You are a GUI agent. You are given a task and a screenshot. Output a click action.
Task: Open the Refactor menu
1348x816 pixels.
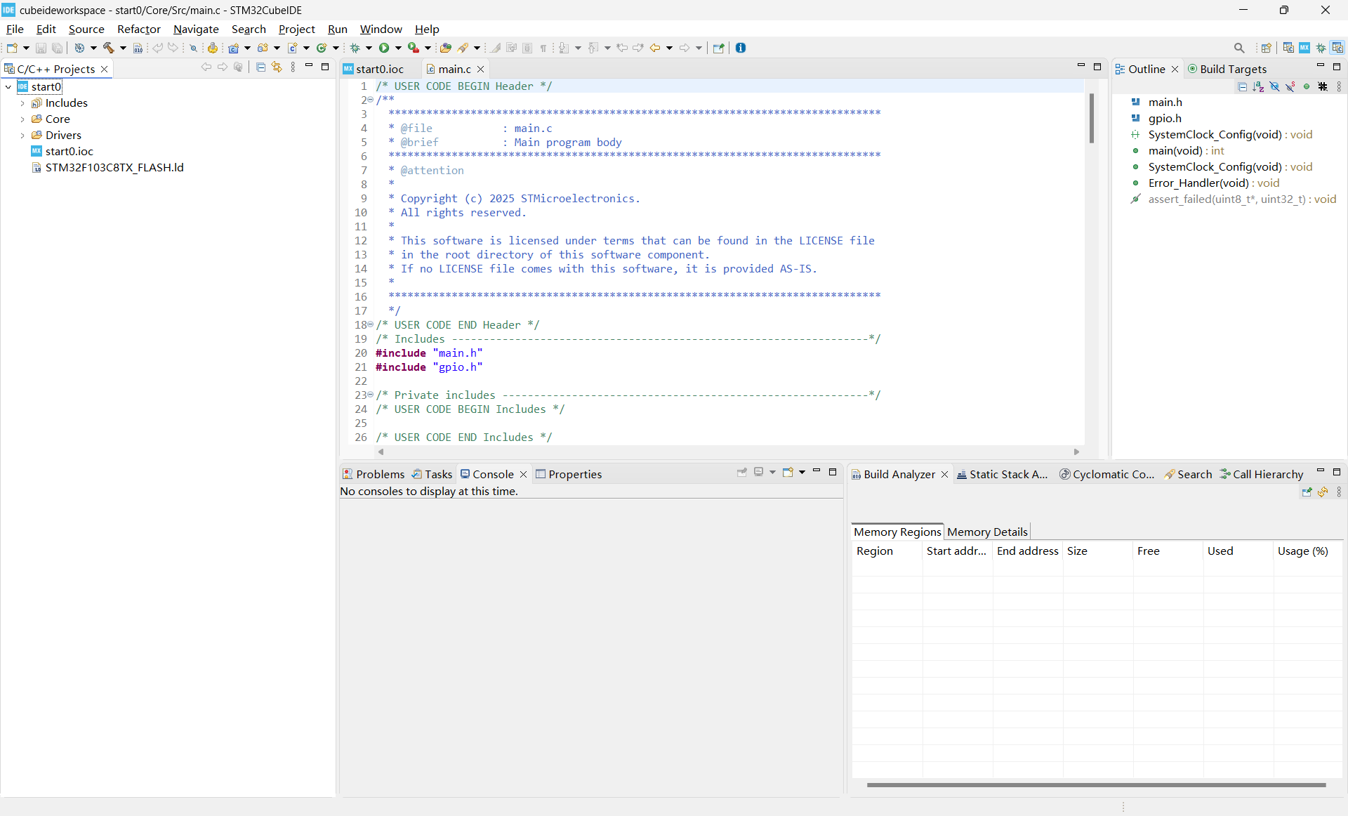[x=138, y=29]
